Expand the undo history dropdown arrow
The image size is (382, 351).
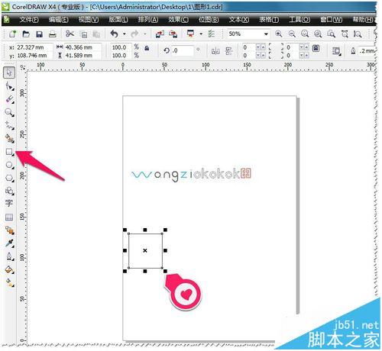pyautogui.click(x=125, y=34)
